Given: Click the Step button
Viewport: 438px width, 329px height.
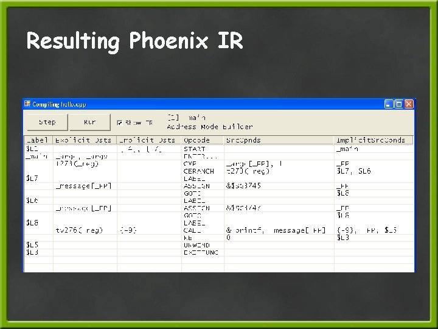Looking at the screenshot, I should pyautogui.click(x=47, y=122).
